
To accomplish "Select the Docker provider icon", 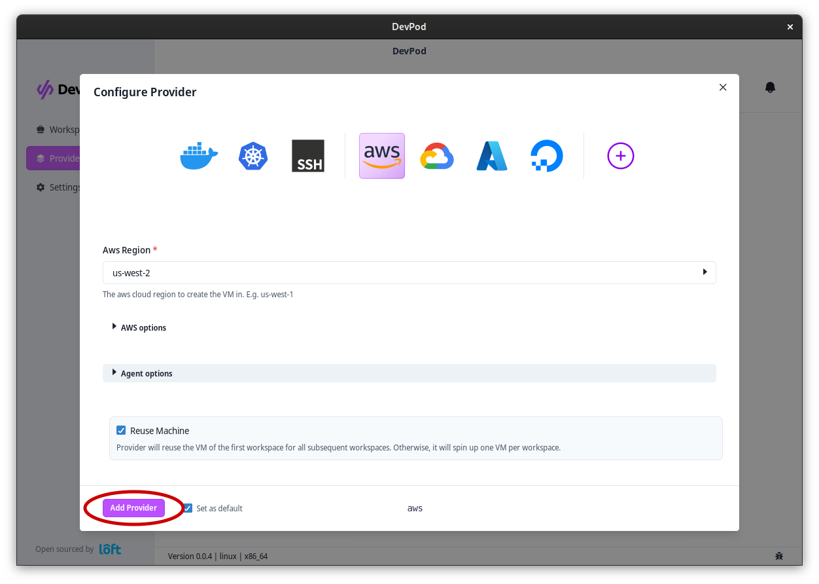I will (199, 156).
